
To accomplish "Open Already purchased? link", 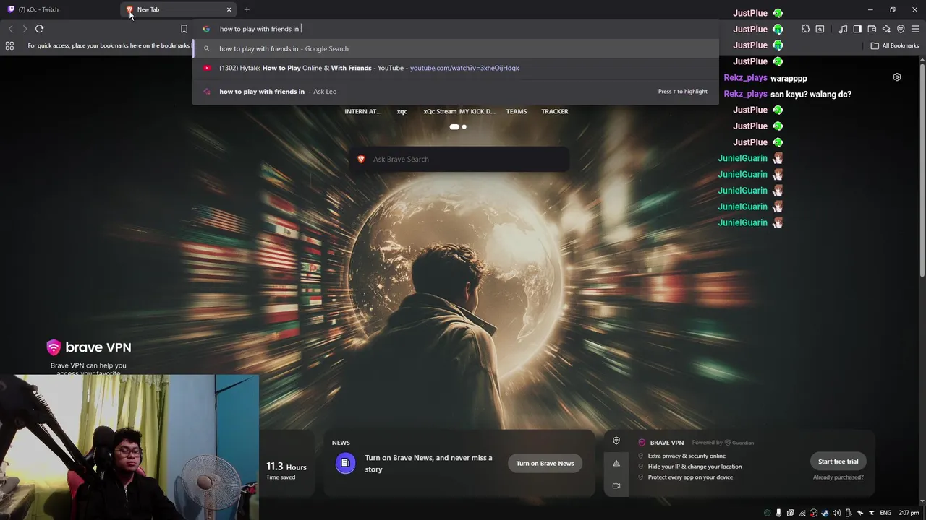I will pos(838,477).
